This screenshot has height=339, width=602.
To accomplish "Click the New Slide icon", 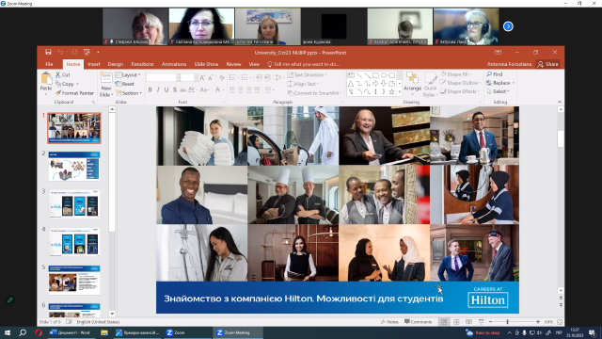I will coord(105,85).
